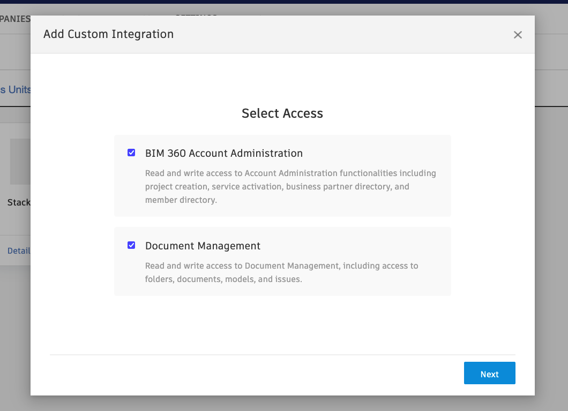The height and width of the screenshot is (411, 568).
Task: Select the Document Management label text
Action: pos(203,246)
